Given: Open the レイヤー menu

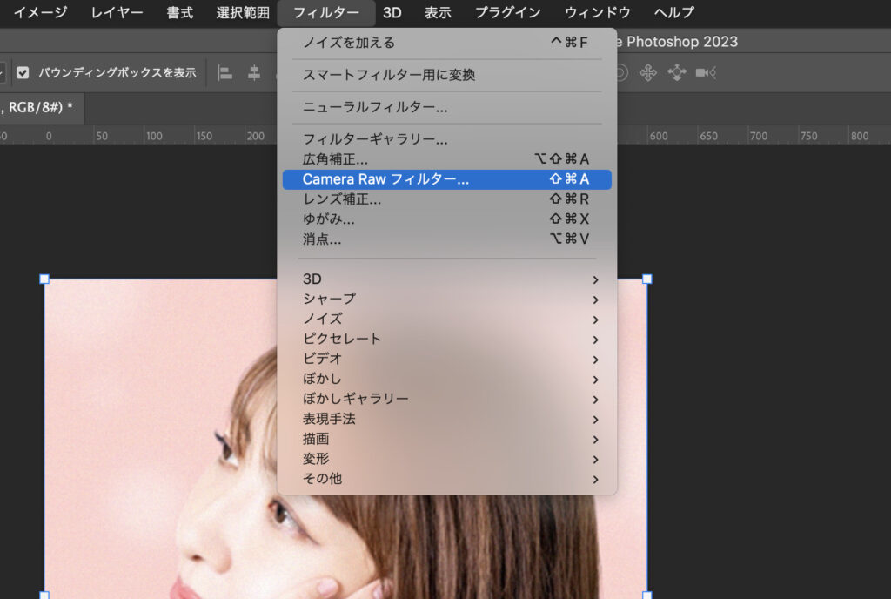Looking at the screenshot, I should coord(117,12).
